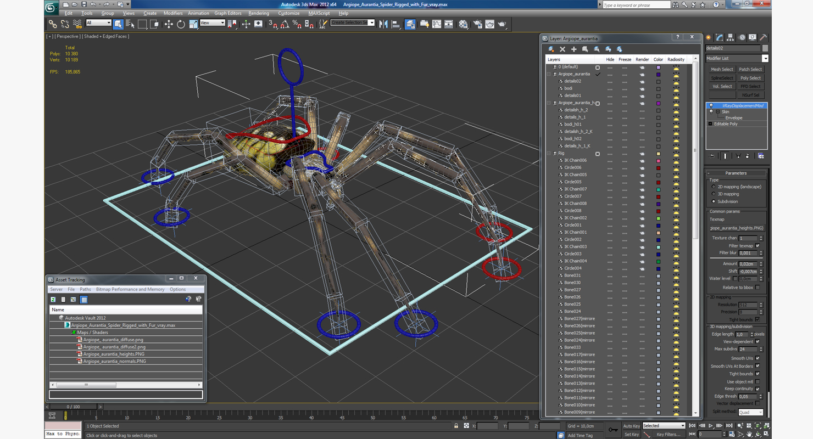This screenshot has height=439, width=813.
Task: Click the Unlink Selection tool
Action: [x=65, y=24]
